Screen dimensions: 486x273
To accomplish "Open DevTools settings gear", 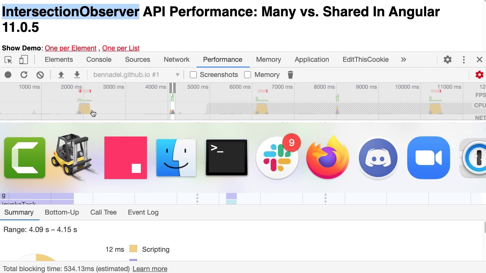I will 448,60.
